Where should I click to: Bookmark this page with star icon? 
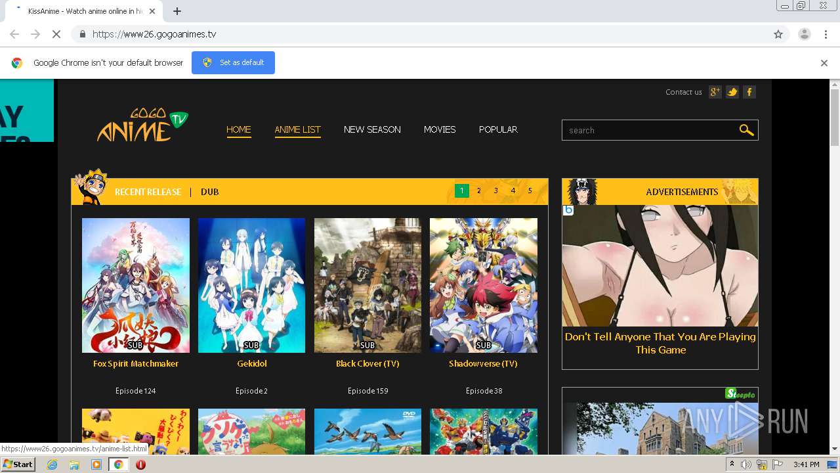[778, 34]
